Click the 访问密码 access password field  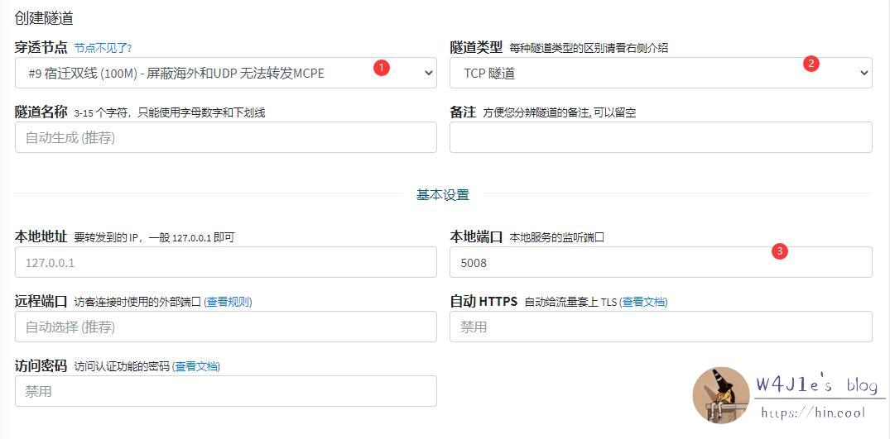(225, 391)
